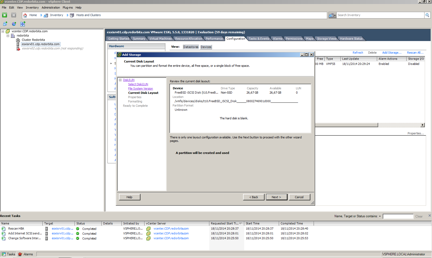Click the Select Disk/LUN wizard link
The image size is (432, 258).
tap(138, 84)
